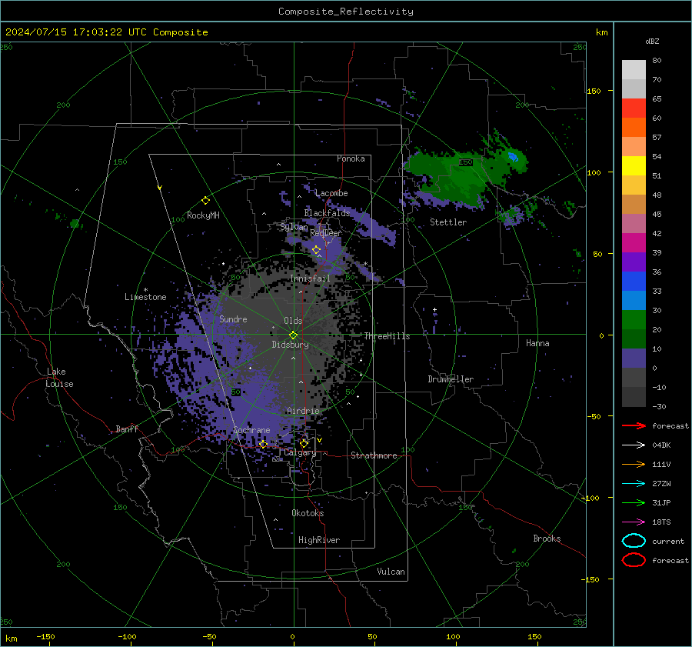Click the Banff label

pyautogui.click(x=127, y=429)
